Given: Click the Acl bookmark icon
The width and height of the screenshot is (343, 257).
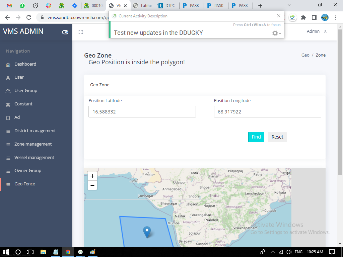Looking at the screenshot, I should click(8, 118).
